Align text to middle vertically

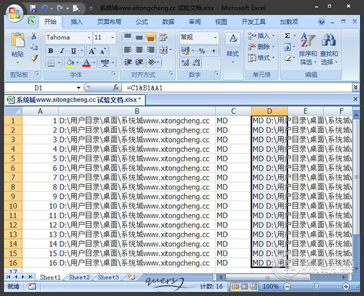(x=140, y=37)
